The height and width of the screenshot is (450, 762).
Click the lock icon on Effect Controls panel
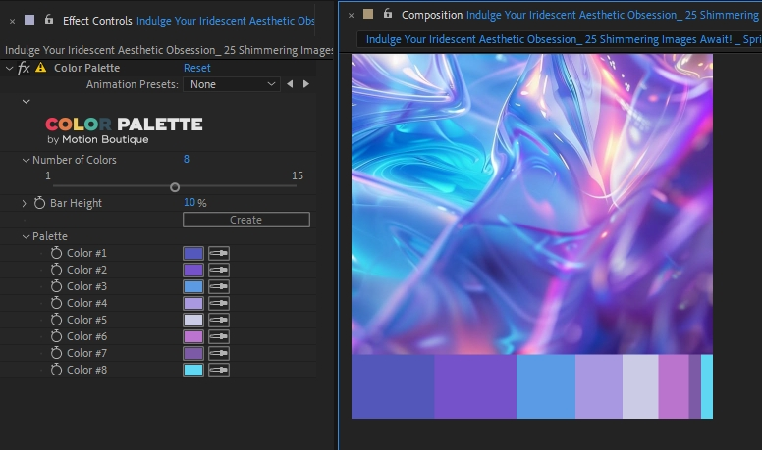tap(49, 20)
